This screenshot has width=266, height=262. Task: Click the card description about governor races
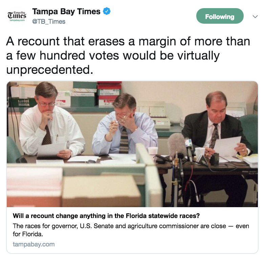pyautogui.click(x=131, y=230)
